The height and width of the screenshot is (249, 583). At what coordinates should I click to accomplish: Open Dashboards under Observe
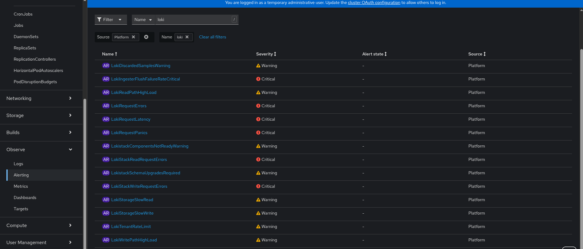point(25,197)
